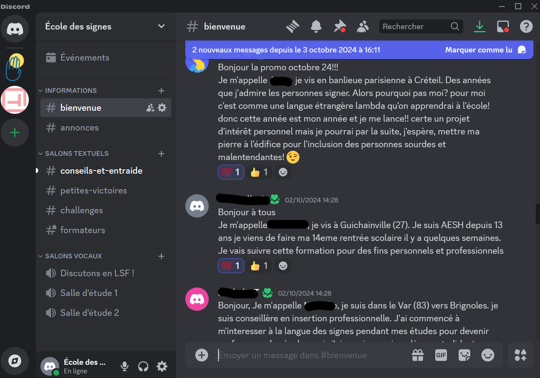Open the Inbox icon in header
This screenshot has height=378, width=540.
(503, 26)
